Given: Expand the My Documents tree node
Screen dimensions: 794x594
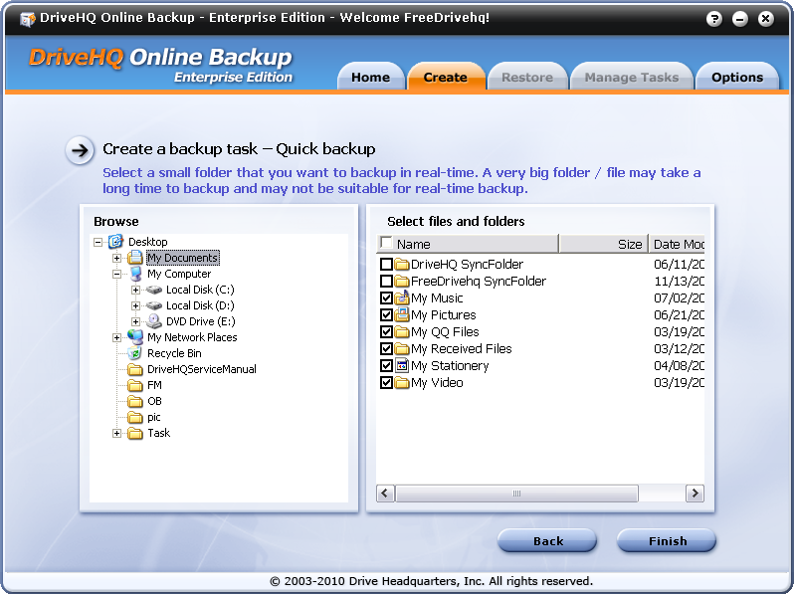Looking at the screenshot, I should tap(117, 258).
